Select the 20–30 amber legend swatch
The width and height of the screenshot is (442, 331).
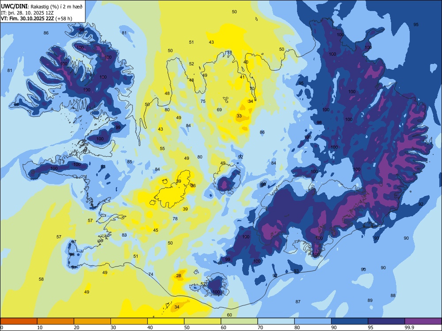[92, 321]
